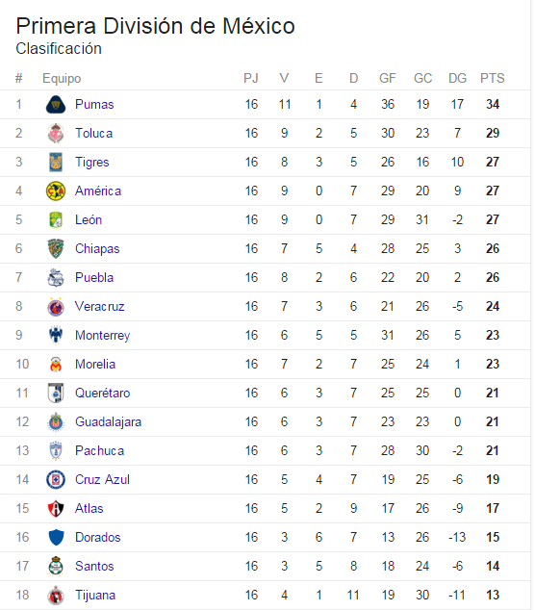Click the Atlas team crest icon
Screen dimensions: 535x610
click(56, 508)
